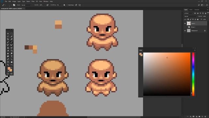The image size is (209, 118).
Task: Open smoothing options gear
Action: pyautogui.click(x=64, y=5)
